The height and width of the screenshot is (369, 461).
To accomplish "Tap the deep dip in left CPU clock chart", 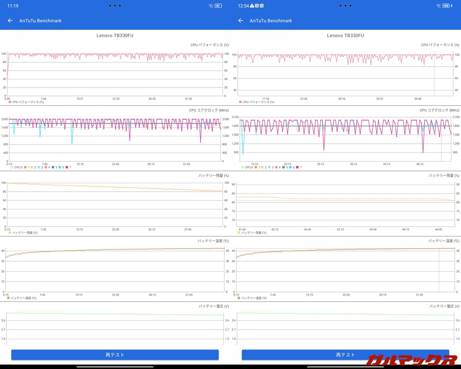I will coord(72,143).
